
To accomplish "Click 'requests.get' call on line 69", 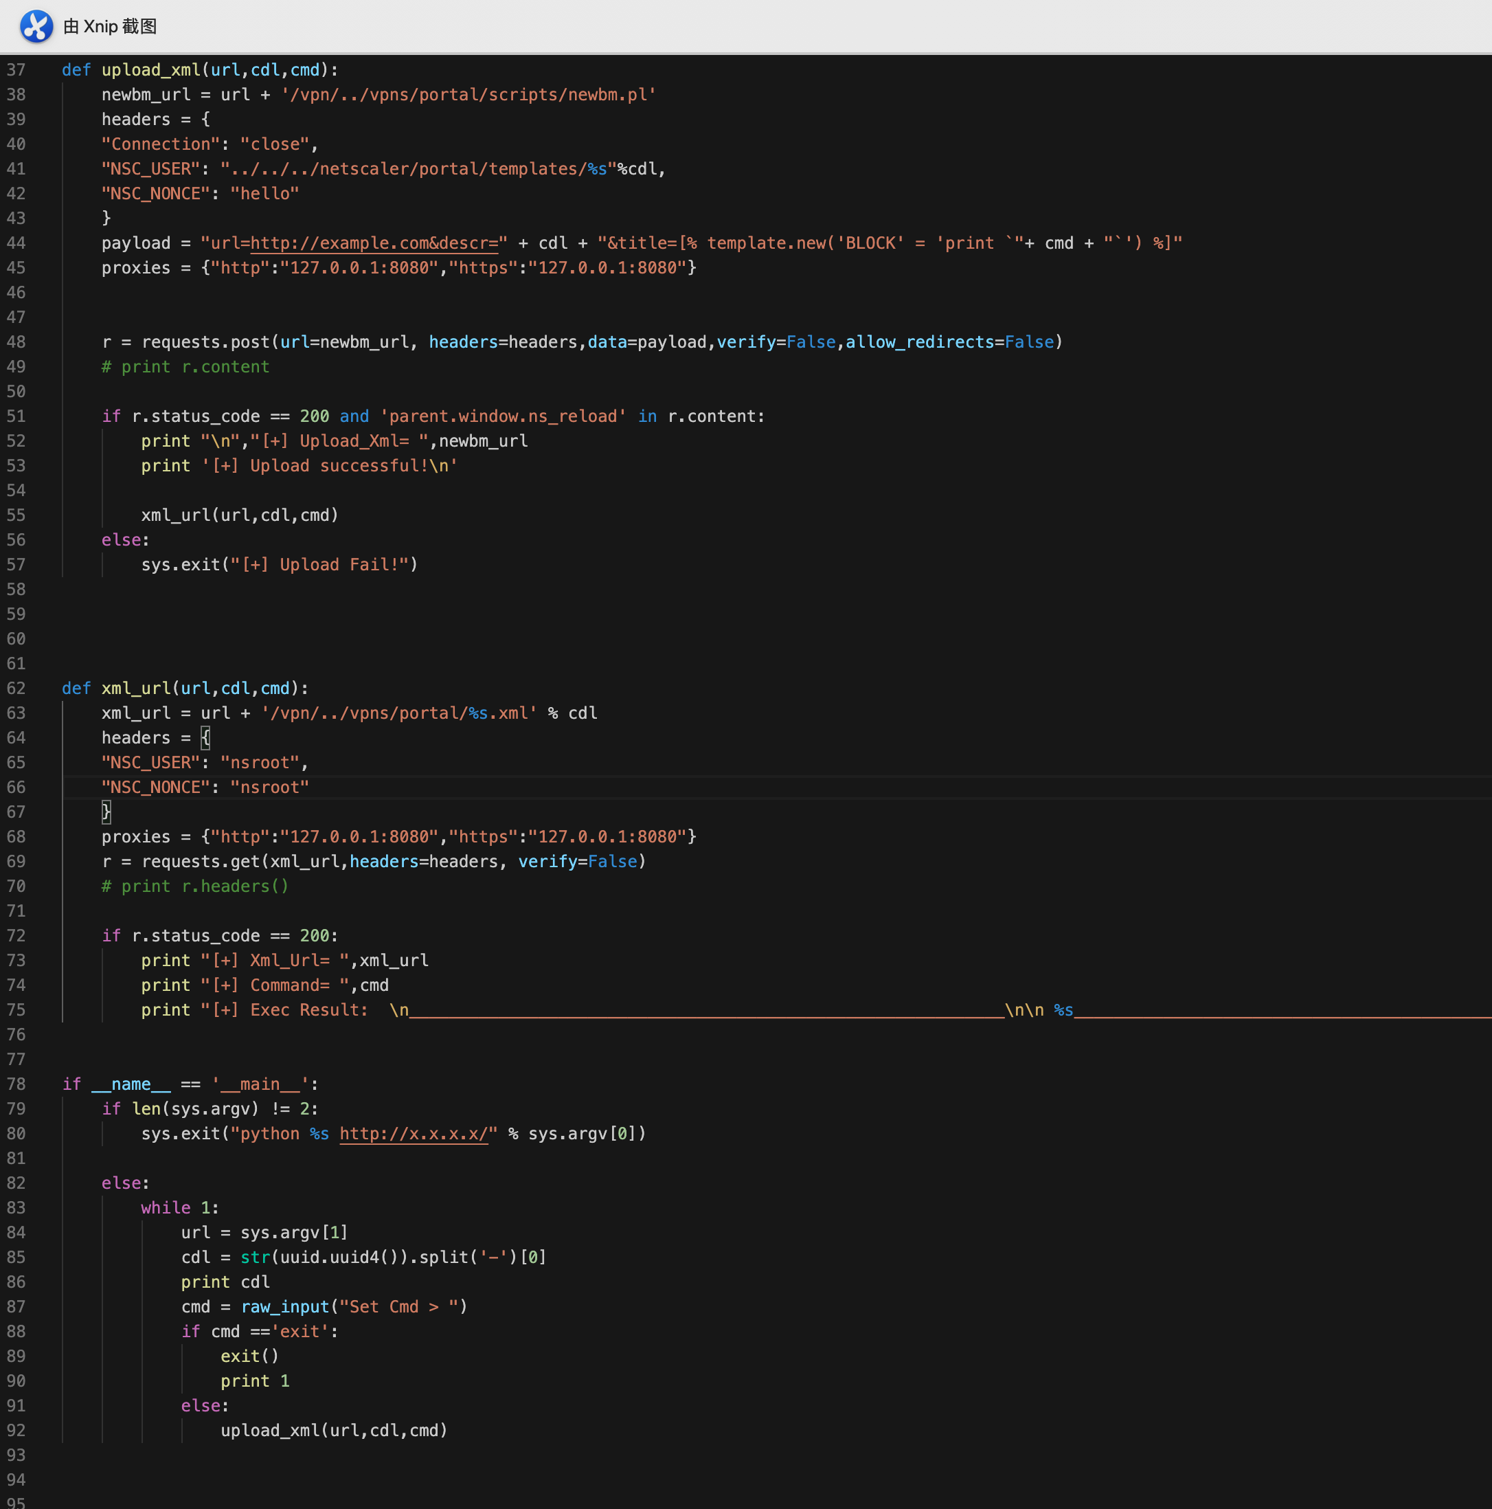I will coord(201,862).
